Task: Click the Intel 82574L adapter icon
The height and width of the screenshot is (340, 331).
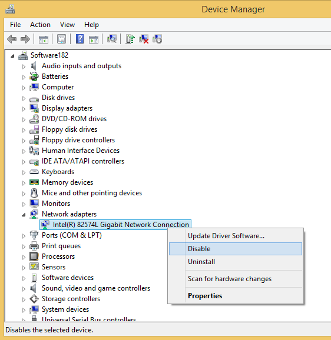Action: pyautogui.click(x=45, y=225)
